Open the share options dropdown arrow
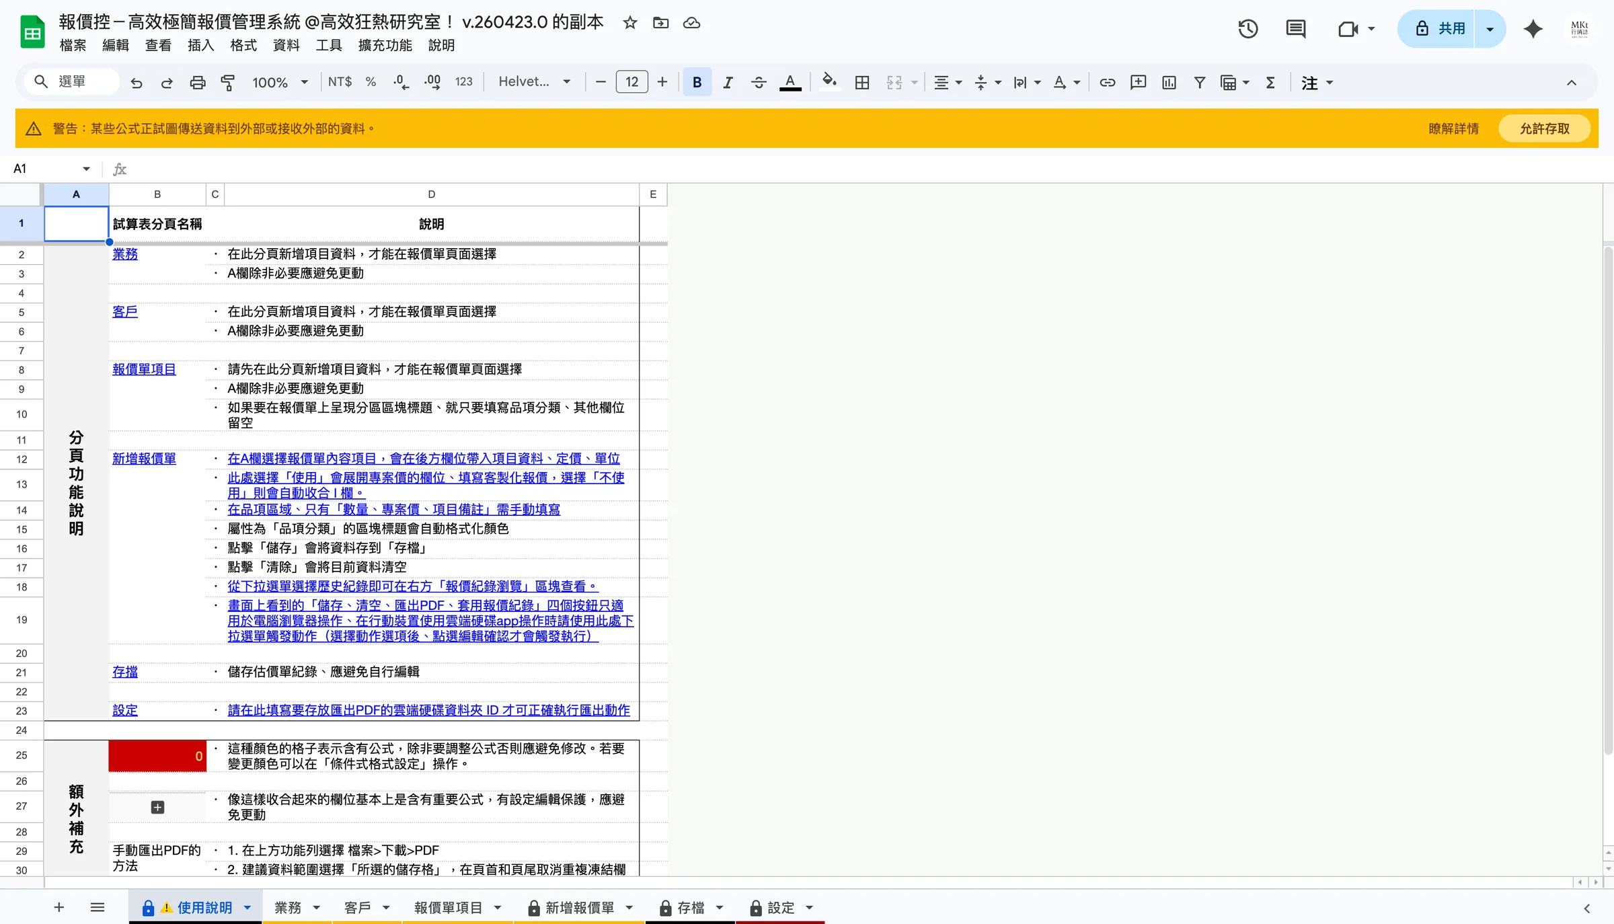1614x924 pixels. pos(1490,29)
